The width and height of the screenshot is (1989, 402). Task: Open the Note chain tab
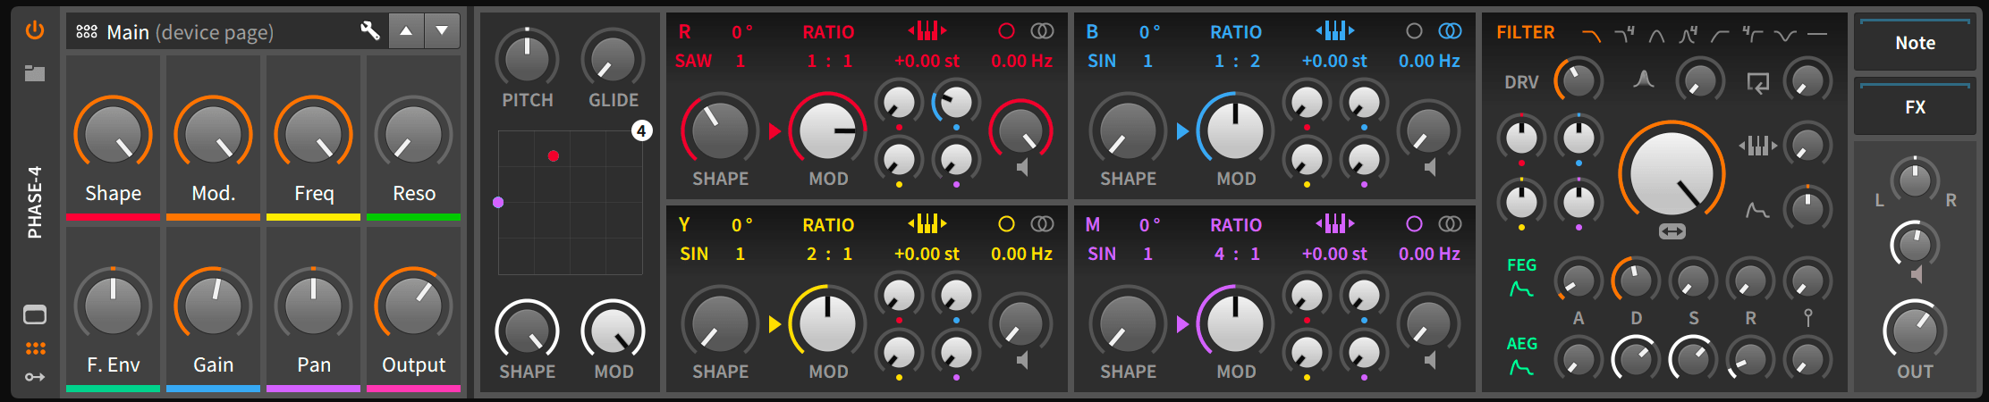tap(1915, 43)
